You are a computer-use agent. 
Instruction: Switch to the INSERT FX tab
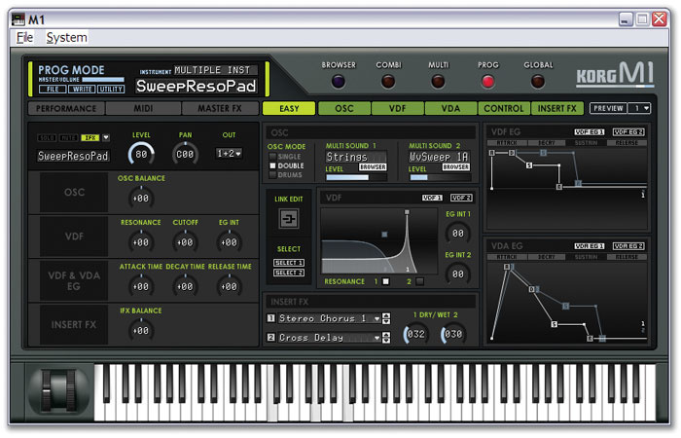557,109
